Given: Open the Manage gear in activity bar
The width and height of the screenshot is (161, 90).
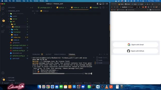Looking at the screenshot, I should click(x=3, y=79).
